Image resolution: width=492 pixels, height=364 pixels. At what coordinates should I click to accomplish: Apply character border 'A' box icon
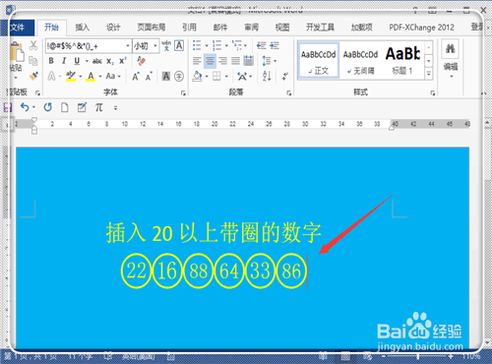coord(179,45)
